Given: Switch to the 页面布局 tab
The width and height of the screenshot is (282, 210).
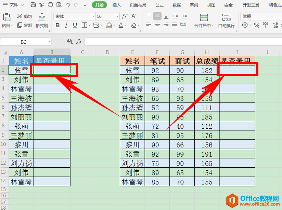Looking at the screenshot, I should pyautogui.click(x=138, y=5).
